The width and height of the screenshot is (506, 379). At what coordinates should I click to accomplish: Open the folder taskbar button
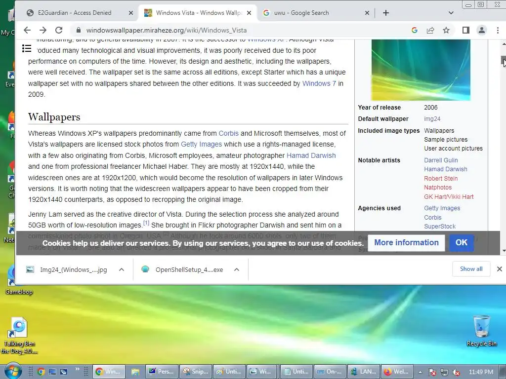point(135,372)
